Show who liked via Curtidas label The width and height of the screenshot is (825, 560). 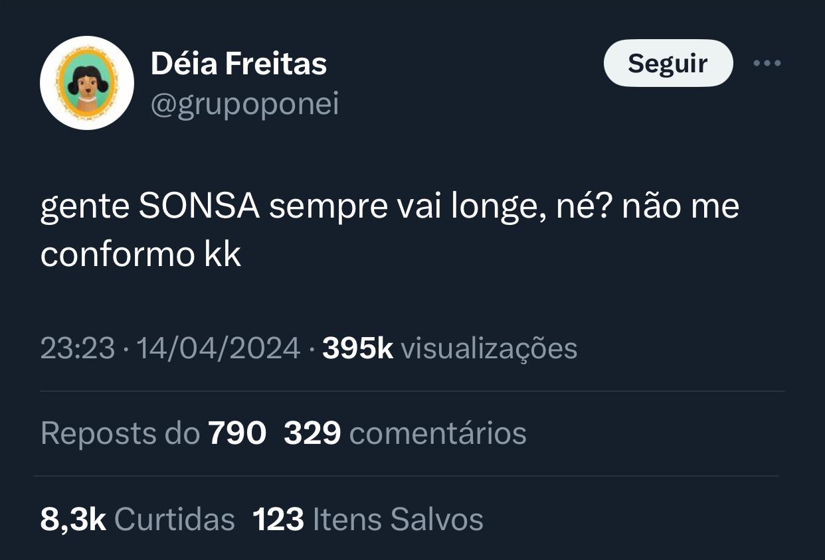pyautogui.click(x=175, y=519)
